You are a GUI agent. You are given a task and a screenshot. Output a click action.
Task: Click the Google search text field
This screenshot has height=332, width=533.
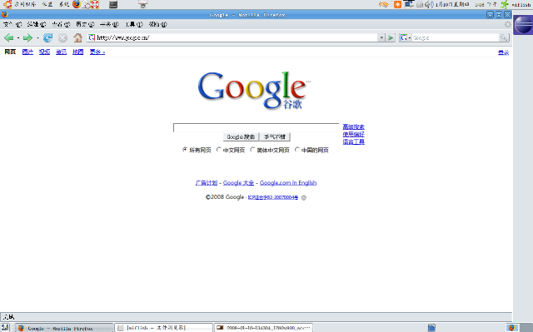click(x=256, y=127)
